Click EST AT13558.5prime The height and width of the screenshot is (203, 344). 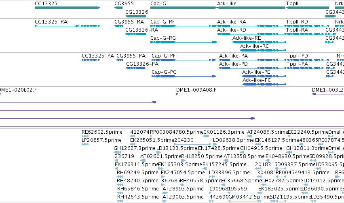tap(244, 156)
